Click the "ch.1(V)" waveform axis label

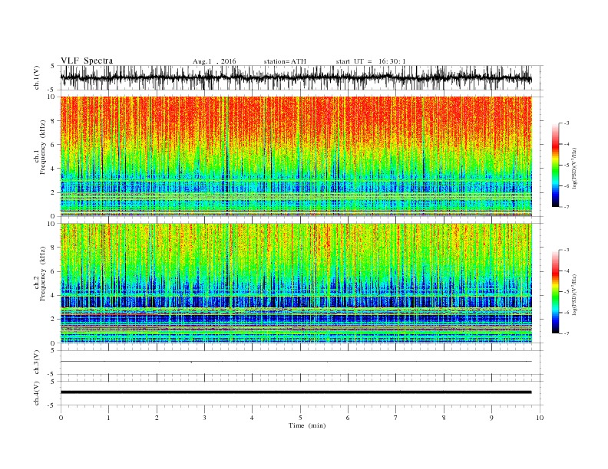click(x=37, y=78)
